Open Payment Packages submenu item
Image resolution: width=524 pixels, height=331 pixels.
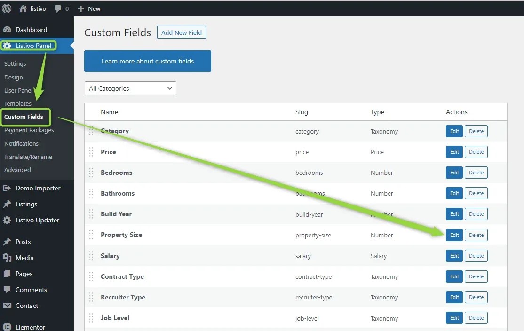pyautogui.click(x=29, y=130)
